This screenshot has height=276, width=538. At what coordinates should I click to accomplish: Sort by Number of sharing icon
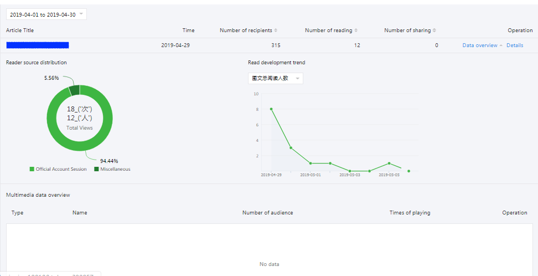[434, 30]
